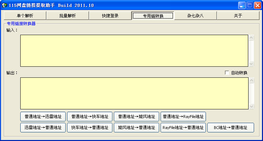The width and height of the screenshot is (263, 141).
Task: Convert with 普通地址→迅雷地址 button
Action: pos(43,117)
